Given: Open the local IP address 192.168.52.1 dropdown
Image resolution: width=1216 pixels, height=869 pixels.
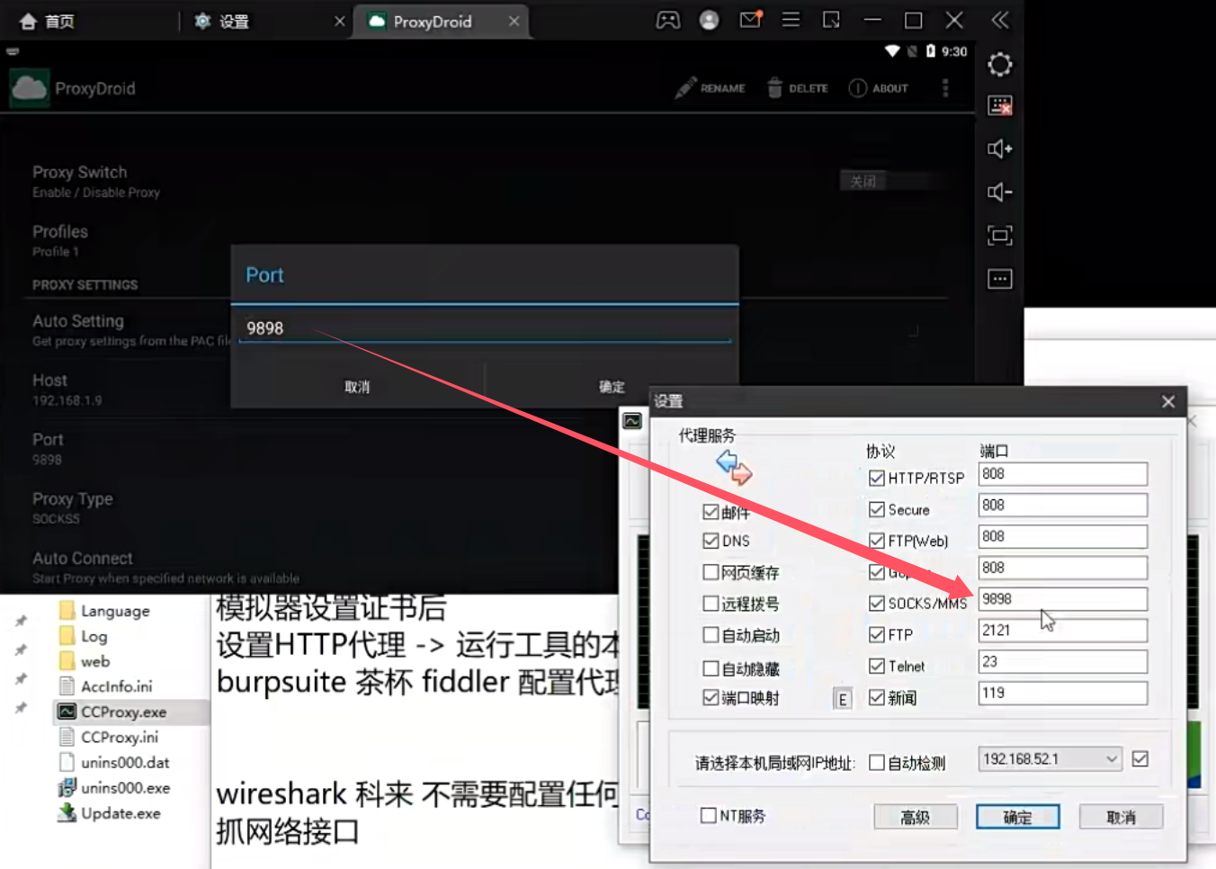Looking at the screenshot, I should [x=1050, y=759].
